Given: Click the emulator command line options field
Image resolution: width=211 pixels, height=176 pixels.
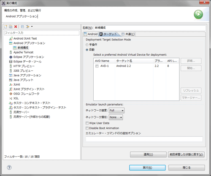Looking at the screenshot, I should (x=144, y=139).
